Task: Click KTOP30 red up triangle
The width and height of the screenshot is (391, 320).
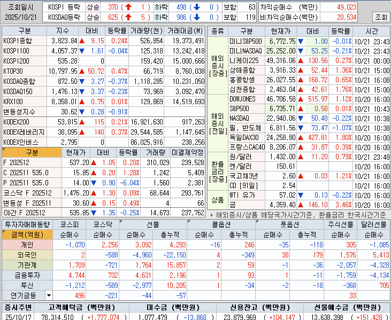Action: point(82,72)
